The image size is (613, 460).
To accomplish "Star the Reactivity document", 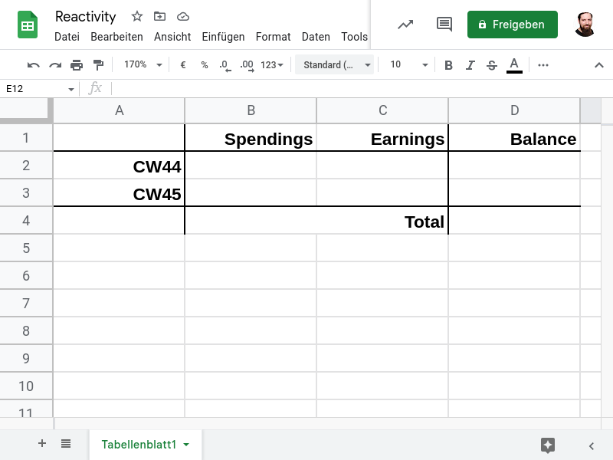I will click(137, 16).
